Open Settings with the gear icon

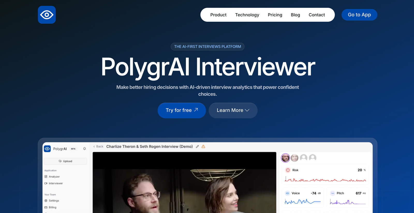[x=46, y=201]
